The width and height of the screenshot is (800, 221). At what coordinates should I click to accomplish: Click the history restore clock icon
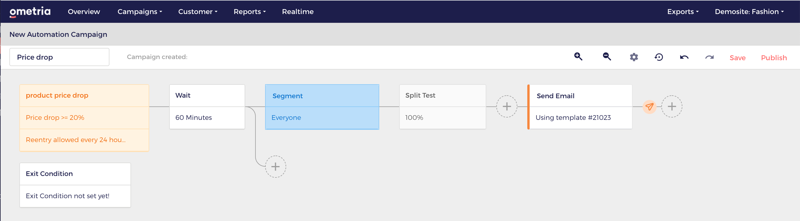[659, 57]
